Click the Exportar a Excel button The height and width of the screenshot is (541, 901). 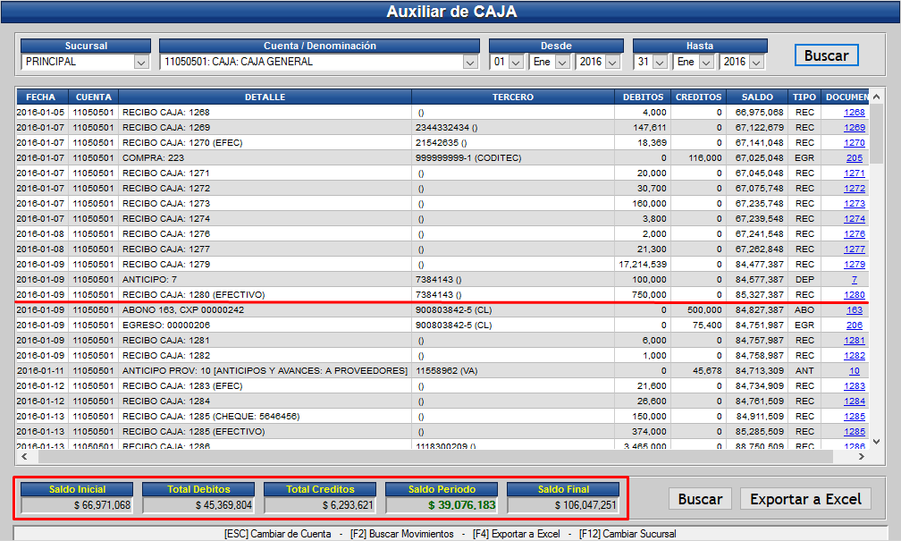(805, 498)
